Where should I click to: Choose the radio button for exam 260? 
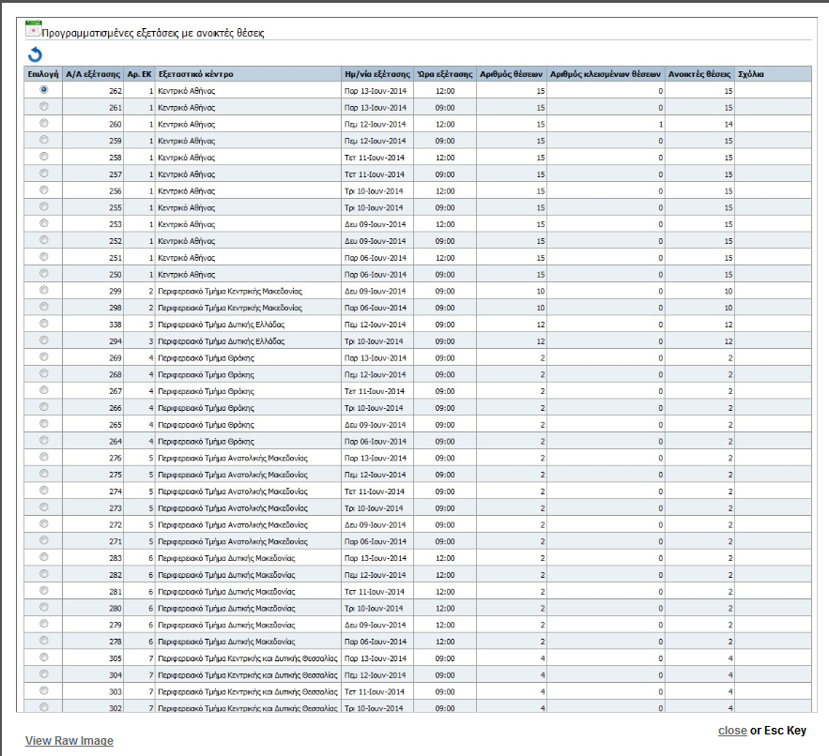pyautogui.click(x=44, y=123)
